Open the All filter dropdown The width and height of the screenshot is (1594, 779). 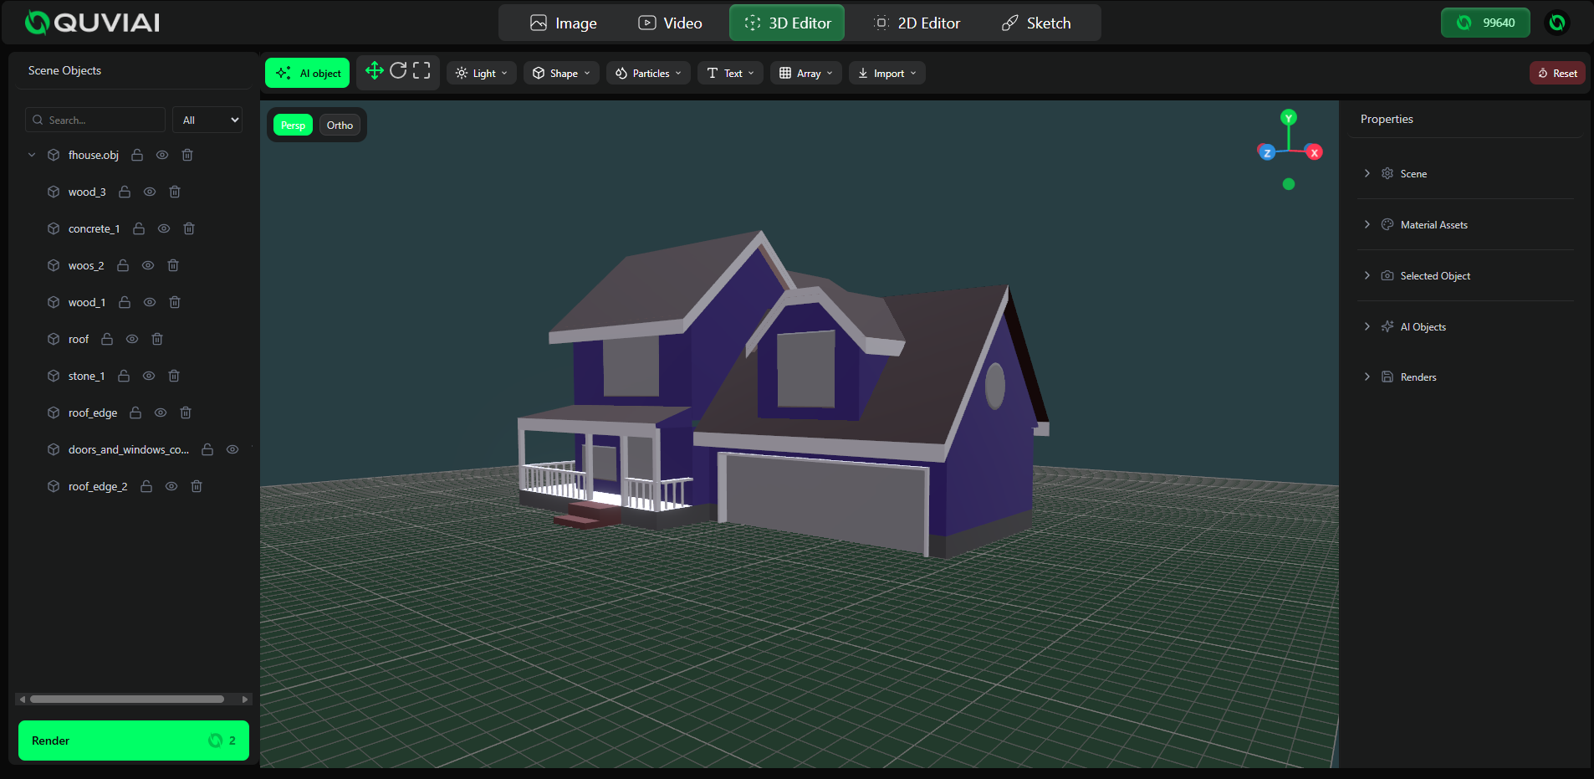[x=207, y=120]
